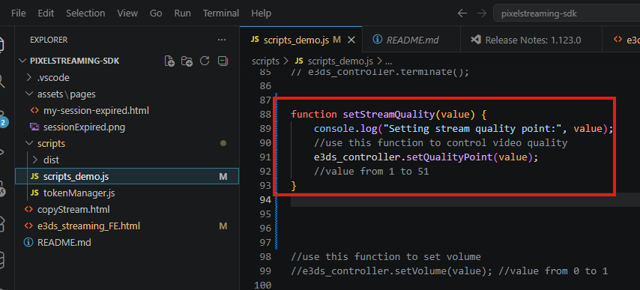This screenshot has height=290, width=640.
Task: Navigate forward with the right arrow
Action: point(482,13)
